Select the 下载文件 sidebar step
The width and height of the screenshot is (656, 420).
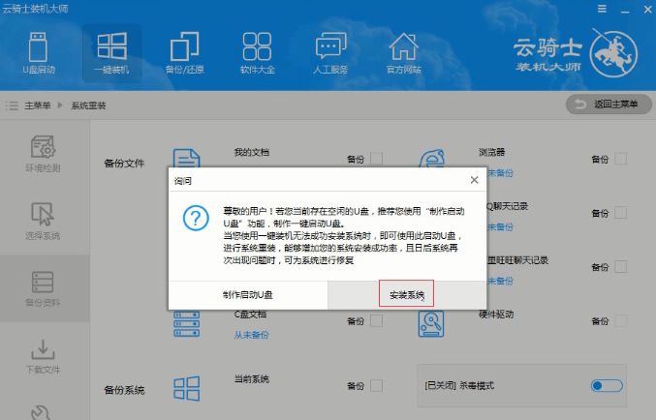coord(43,356)
